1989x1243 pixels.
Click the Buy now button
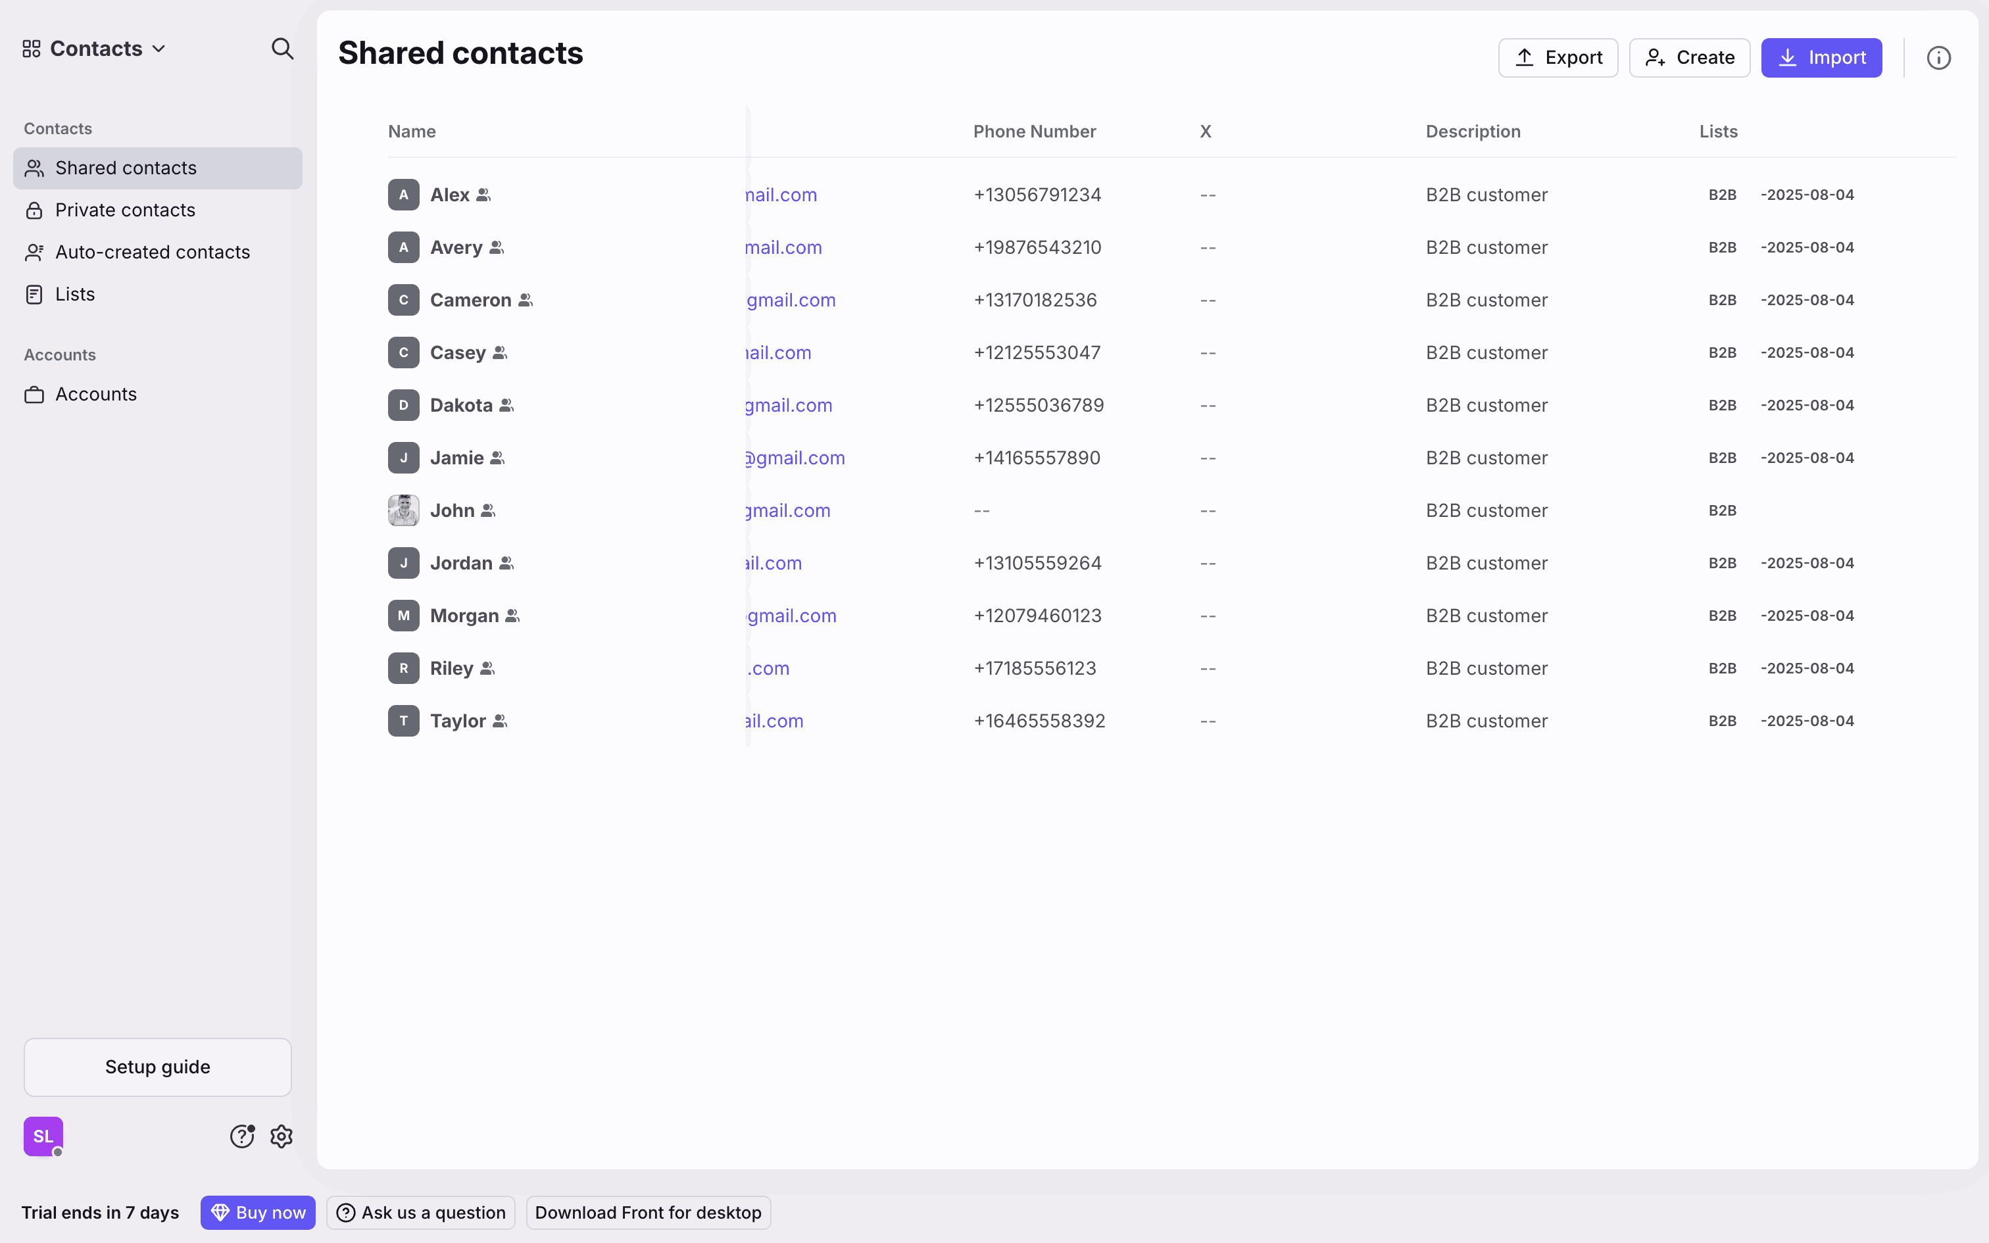[258, 1213]
